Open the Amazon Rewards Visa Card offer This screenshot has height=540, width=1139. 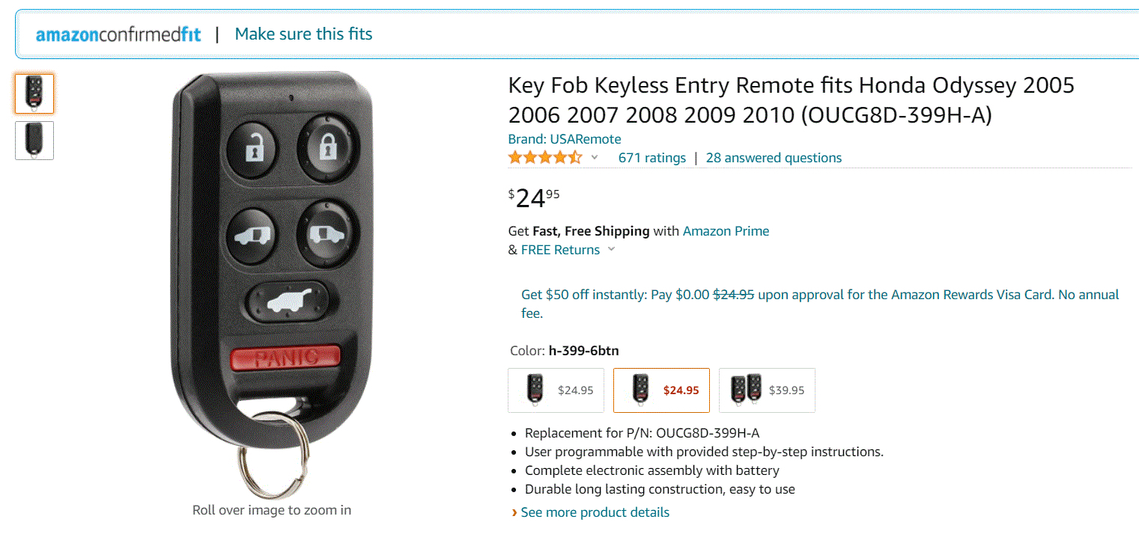click(x=820, y=295)
